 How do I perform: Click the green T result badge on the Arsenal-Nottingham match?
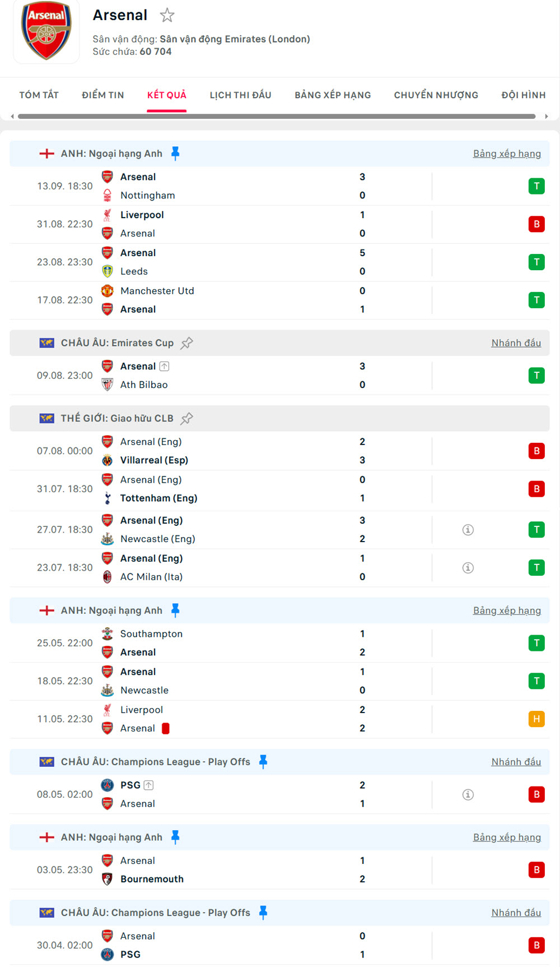coord(536,186)
